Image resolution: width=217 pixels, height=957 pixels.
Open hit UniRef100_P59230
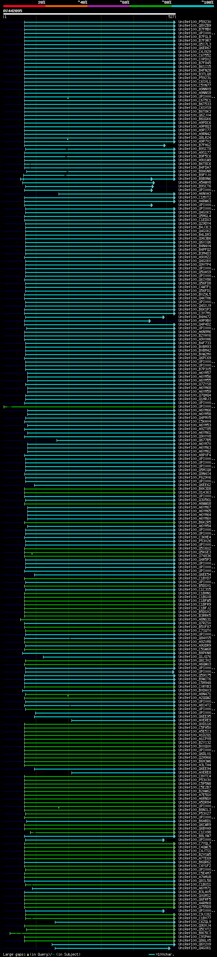pyautogui.click(x=194, y=22)
